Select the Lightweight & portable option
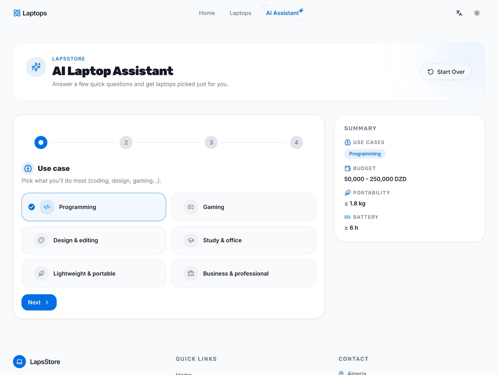 94,274
